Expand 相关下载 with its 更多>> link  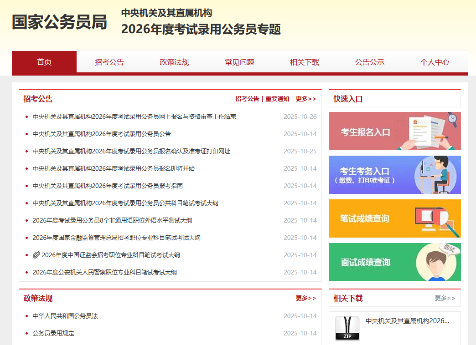445,298
